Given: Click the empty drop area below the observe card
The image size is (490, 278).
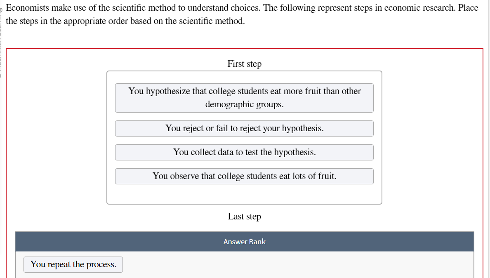Looking at the screenshot, I should click(244, 194).
